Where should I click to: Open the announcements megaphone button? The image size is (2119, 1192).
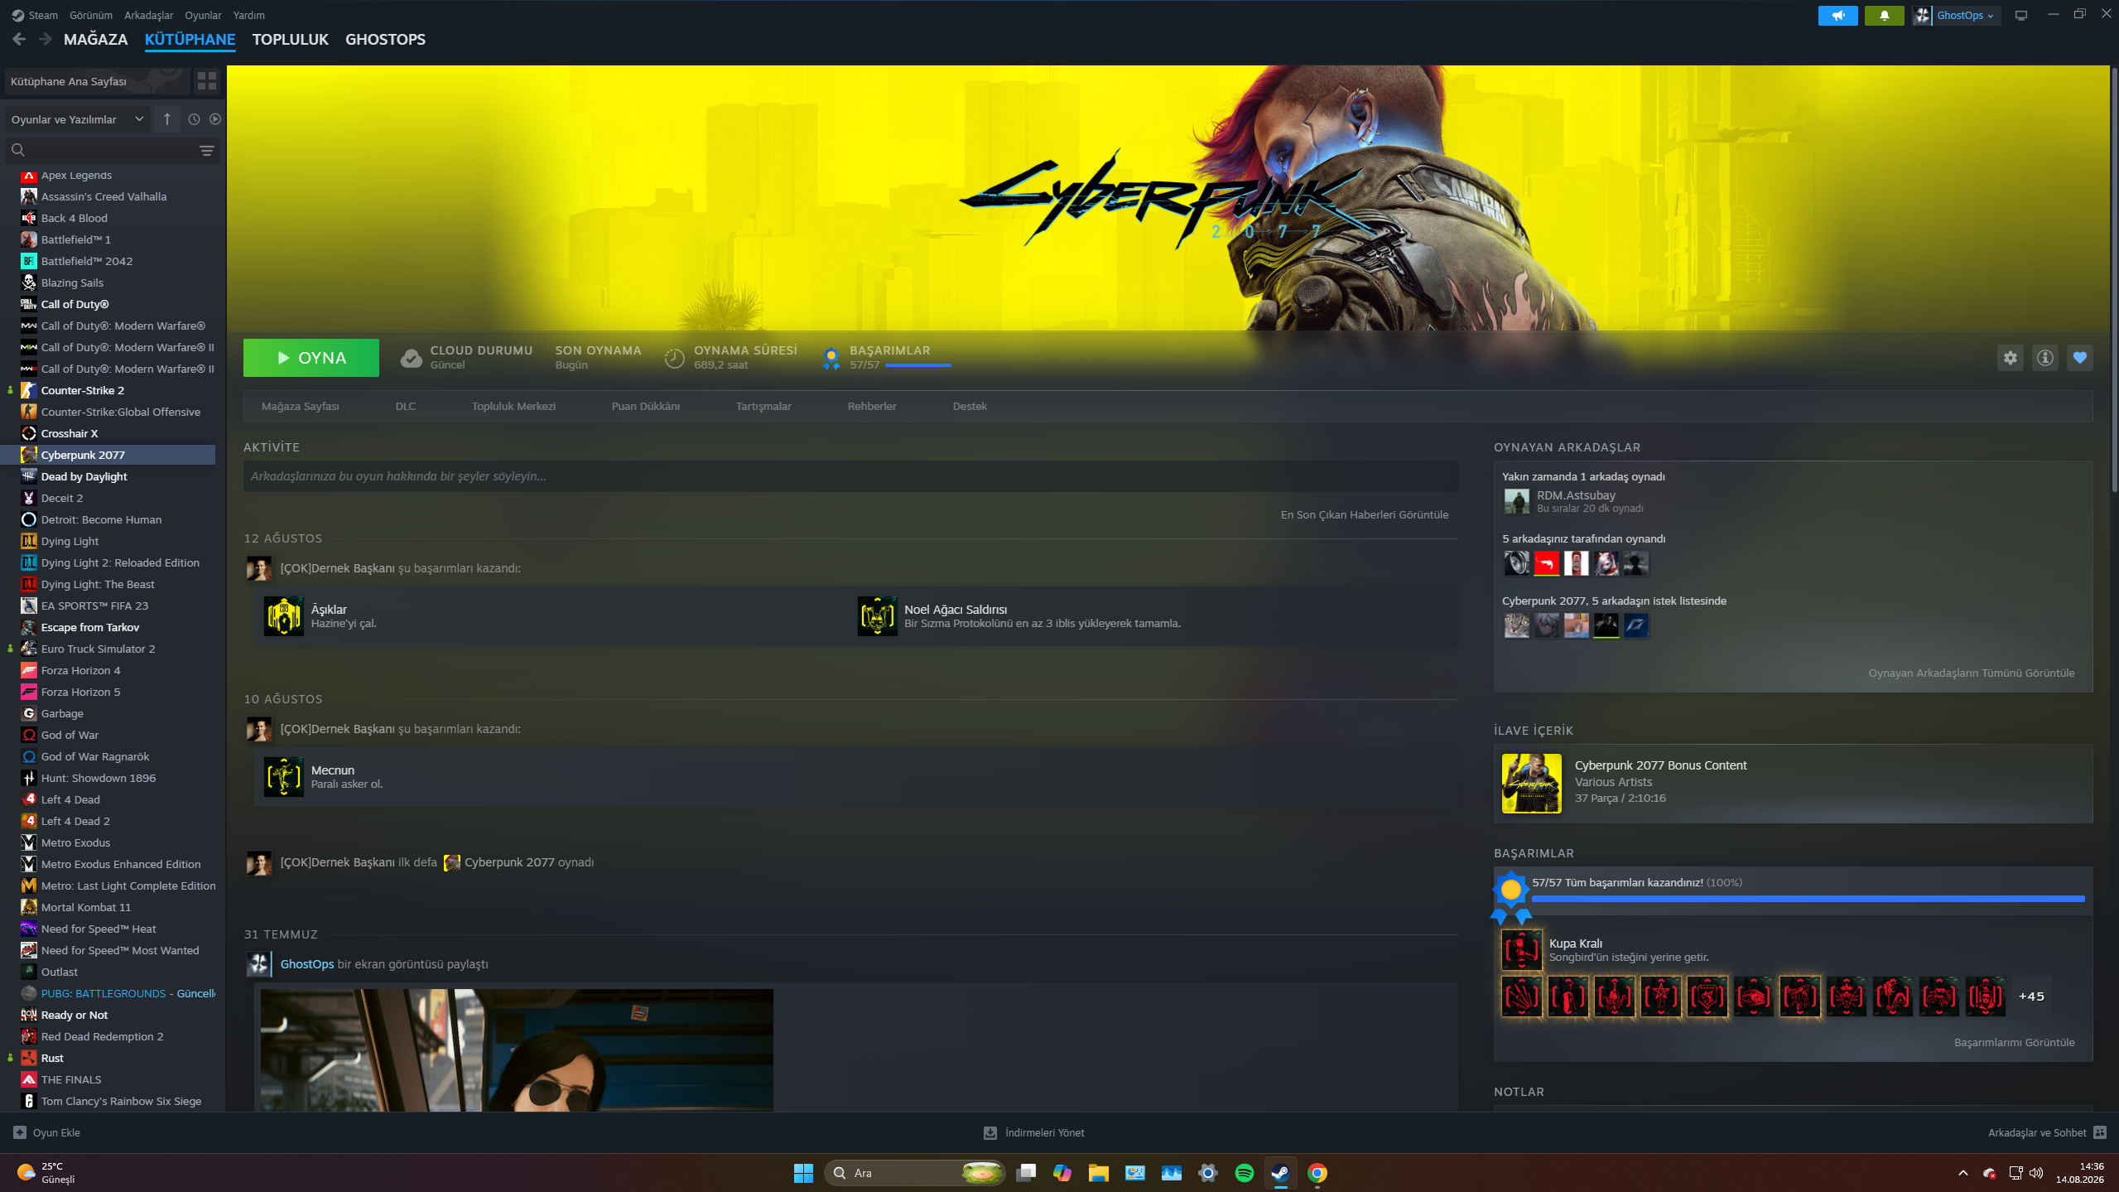point(1837,15)
